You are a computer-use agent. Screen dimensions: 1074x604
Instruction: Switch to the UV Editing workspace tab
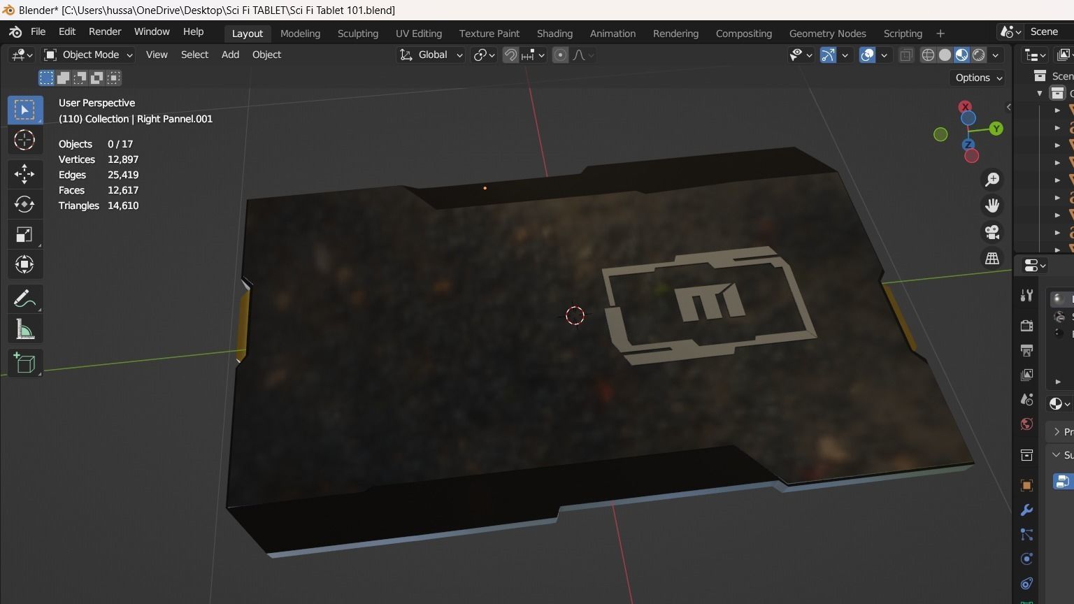point(419,34)
